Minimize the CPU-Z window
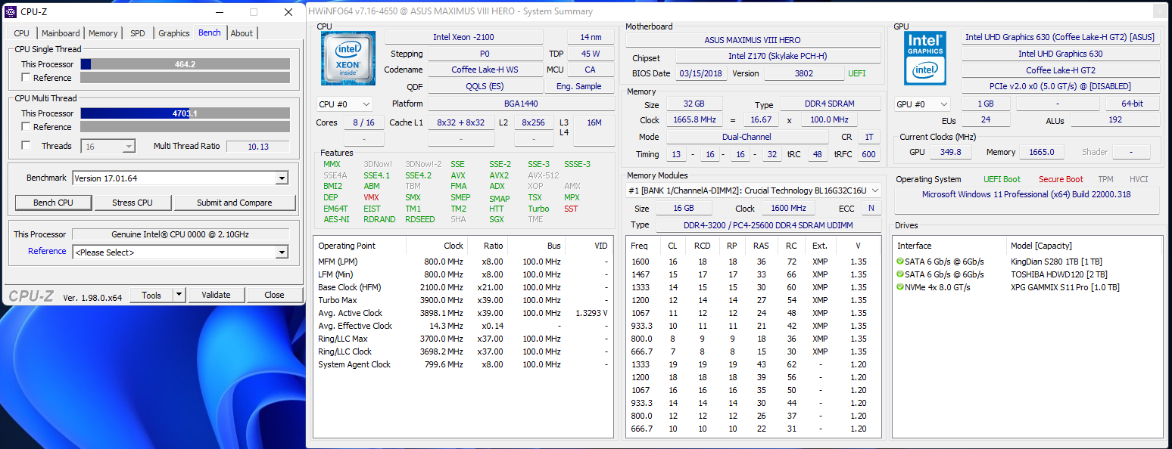Screen dimensions: 1172x449 [x=219, y=12]
